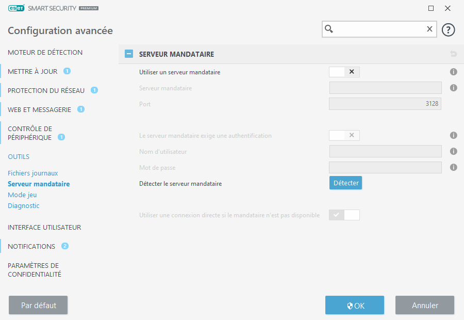Click the Serveur Mandataire header title

[x=176, y=54]
